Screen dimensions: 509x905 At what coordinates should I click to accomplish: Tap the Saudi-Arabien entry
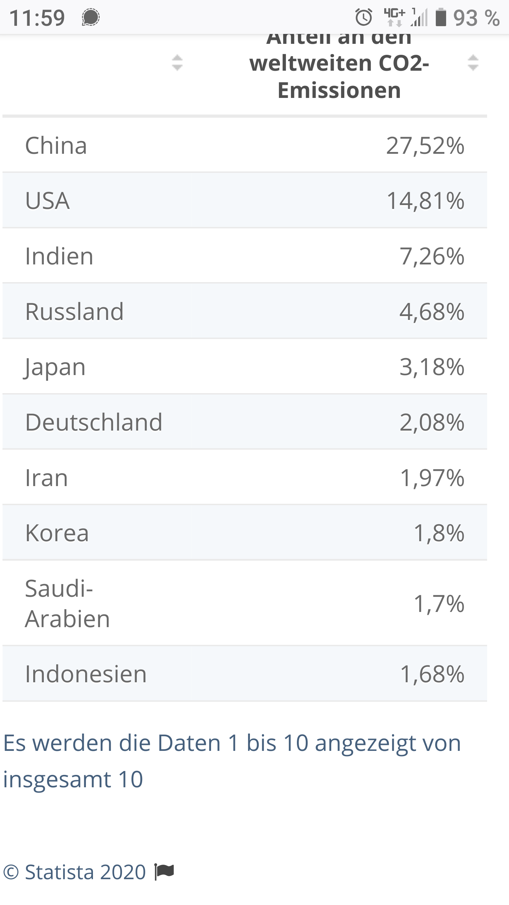(68, 603)
